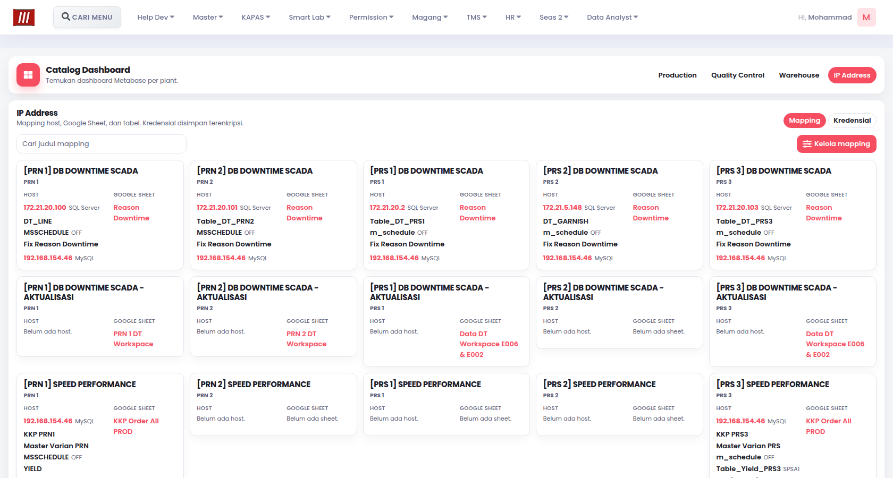Click host IP 172.21.20.100
Viewport: 893px width, 478px height.
[45, 208]
